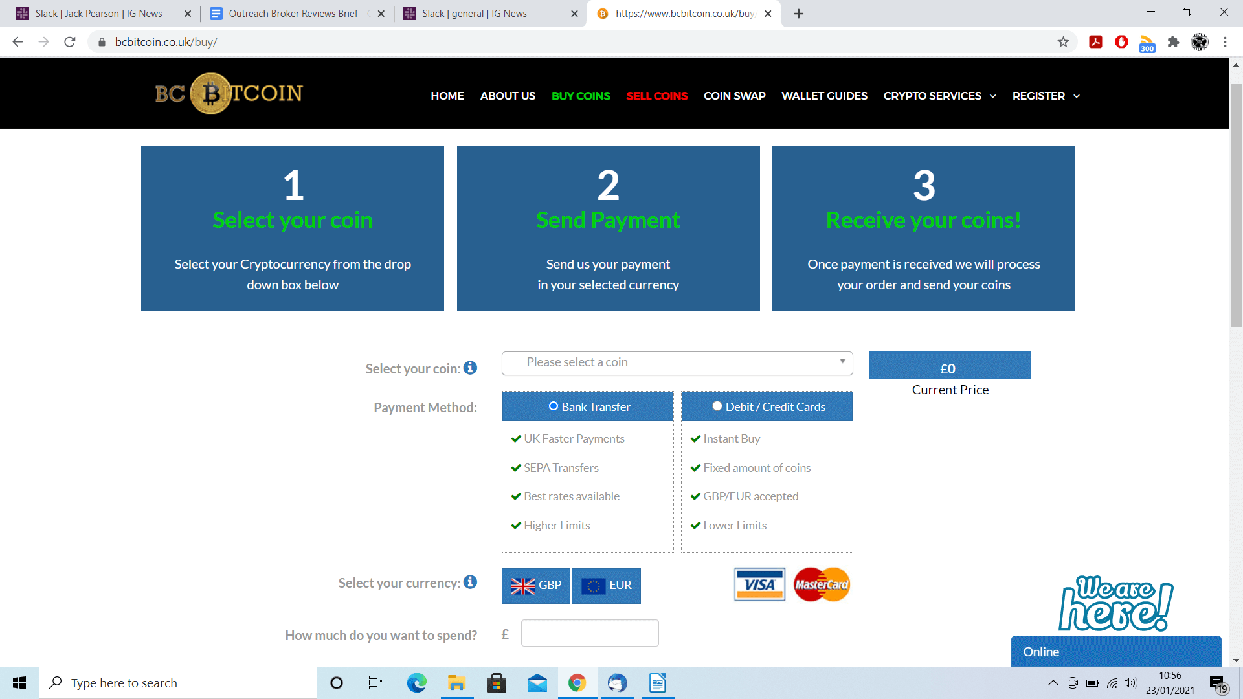Open a new browser tab with plus icon
This screenshot has height=699, width=1243.
(x=799, y=14)
